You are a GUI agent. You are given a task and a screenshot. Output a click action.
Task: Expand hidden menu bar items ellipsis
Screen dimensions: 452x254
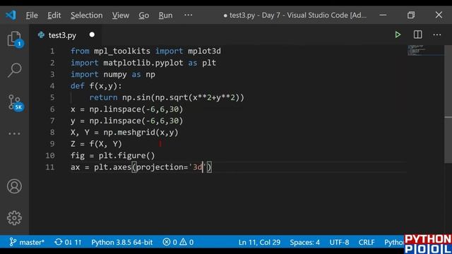point(189,15)
